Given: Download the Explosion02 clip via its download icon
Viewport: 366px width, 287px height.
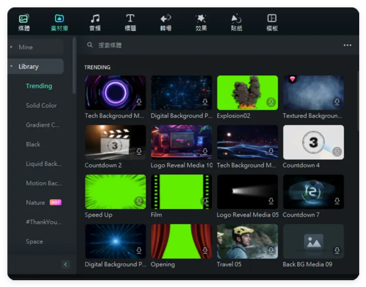Looking at the screenshot, I should coord(271,102).
